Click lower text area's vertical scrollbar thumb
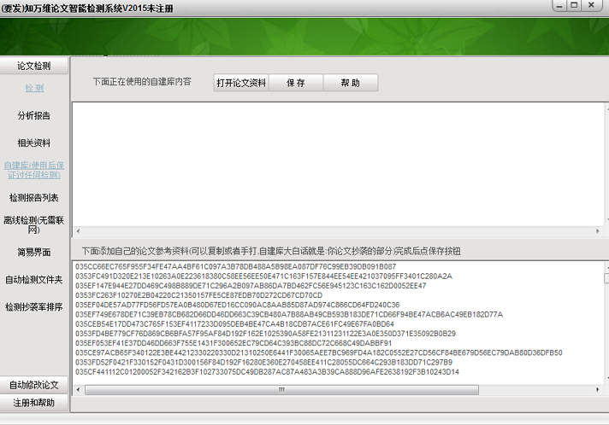 point(606,278)
